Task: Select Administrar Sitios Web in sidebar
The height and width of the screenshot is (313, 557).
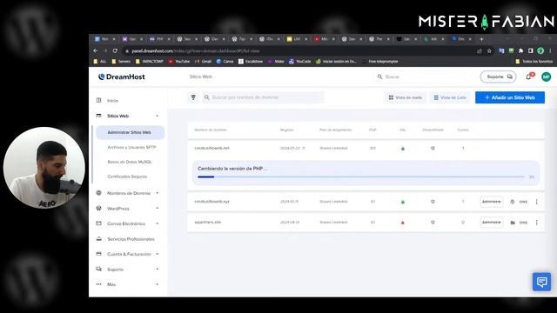Action: click(130, 132)
